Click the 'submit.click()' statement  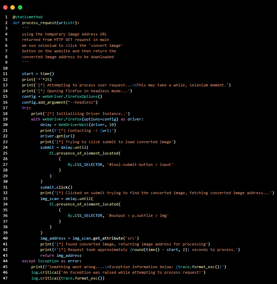coord(56,187)
